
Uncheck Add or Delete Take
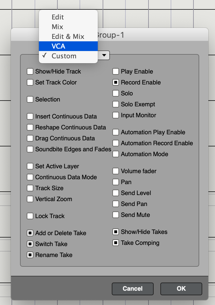[30, 233]
